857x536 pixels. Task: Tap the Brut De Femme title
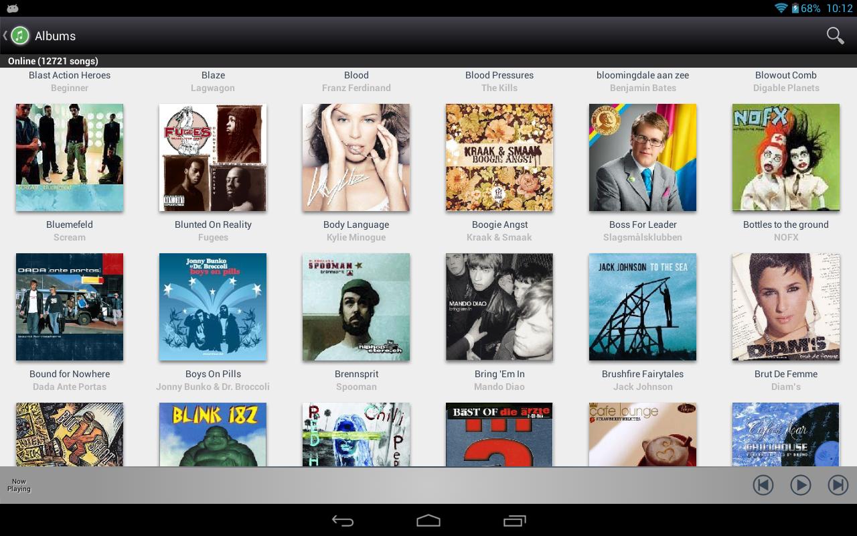[x=786, y=374]
